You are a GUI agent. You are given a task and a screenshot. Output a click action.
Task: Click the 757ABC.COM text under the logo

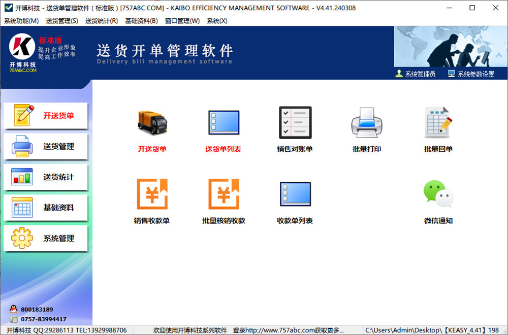(x=23, y=70)
